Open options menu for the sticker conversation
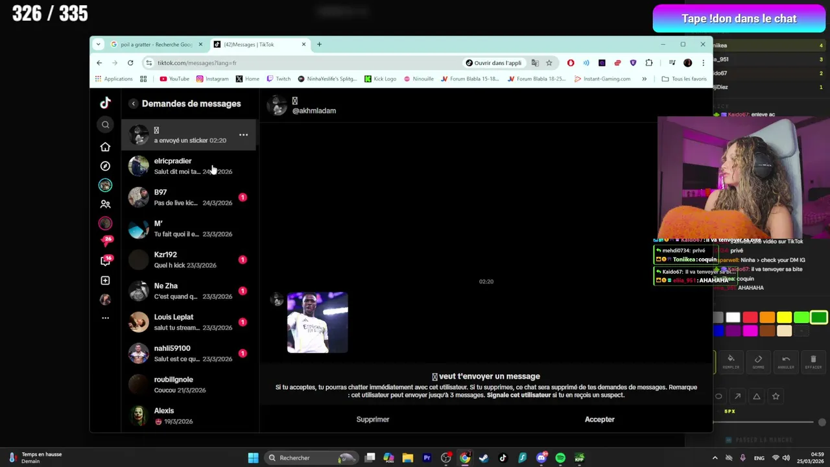Screen dimensions: 830x467 click(243, 135)
